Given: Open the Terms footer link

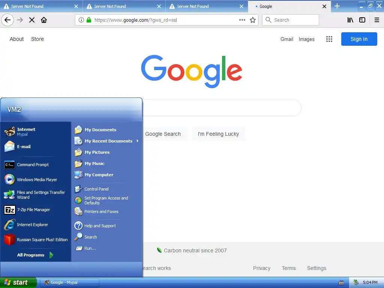Looking at the screenshot, I should pos(289,268).
